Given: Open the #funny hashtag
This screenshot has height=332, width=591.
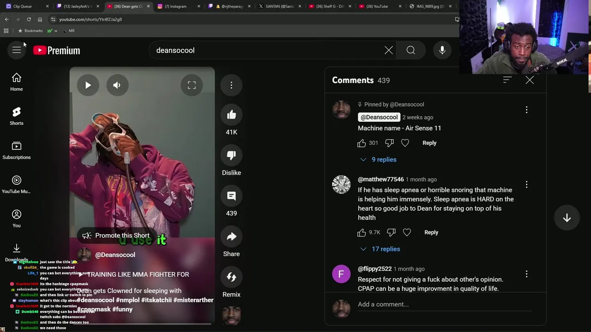Looking at the screenshot, I should click(x=122, y=309).
